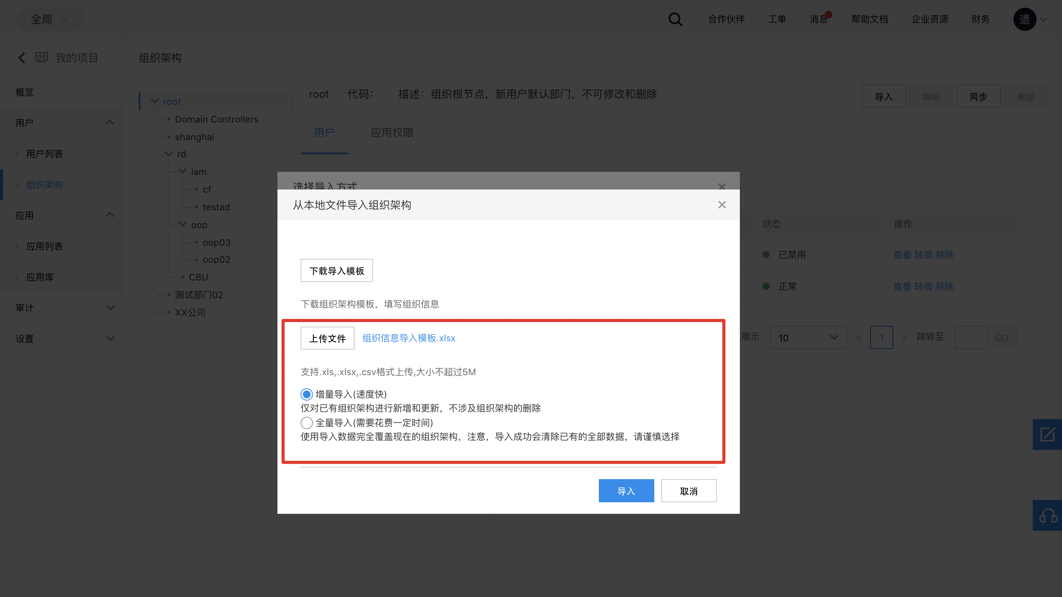Select oop03 in the organization tree
1062x597 pixels.
[217, 242]
